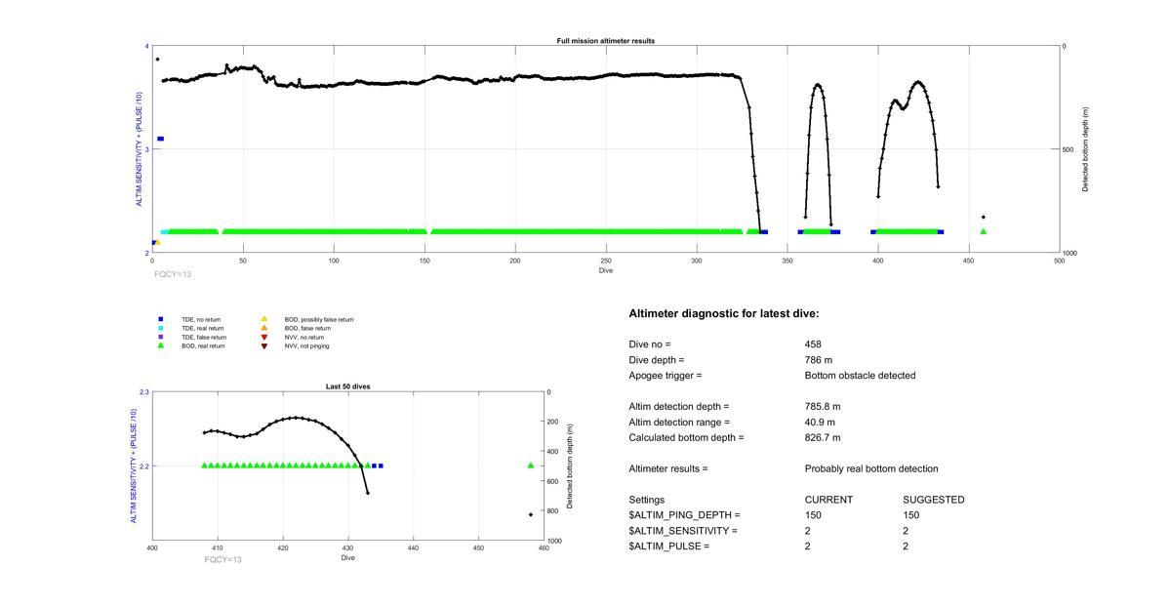Click x-axis tick 420 on Last 50 dives
This screenshot has height=607, width=1171.
(283, 548)
